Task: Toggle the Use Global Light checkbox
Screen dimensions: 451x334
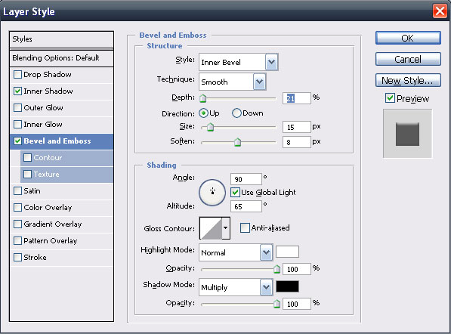Action: click(x=235, y=192)
